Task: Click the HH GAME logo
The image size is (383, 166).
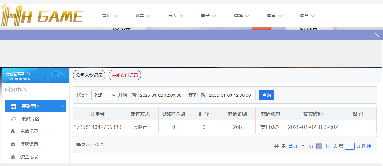Action: pyautogui.click(x=42, y=16)
